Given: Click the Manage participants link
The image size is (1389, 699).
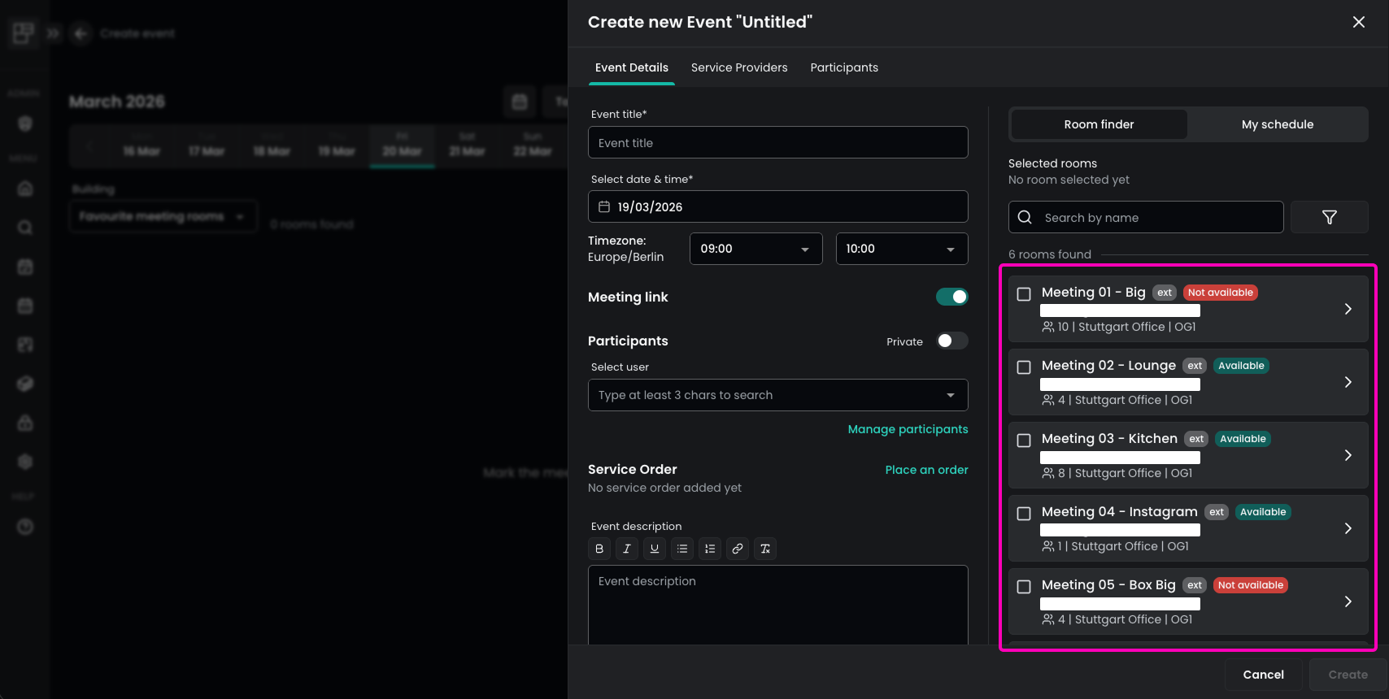Looking at the screenshot, I should (x=908, y=429).
